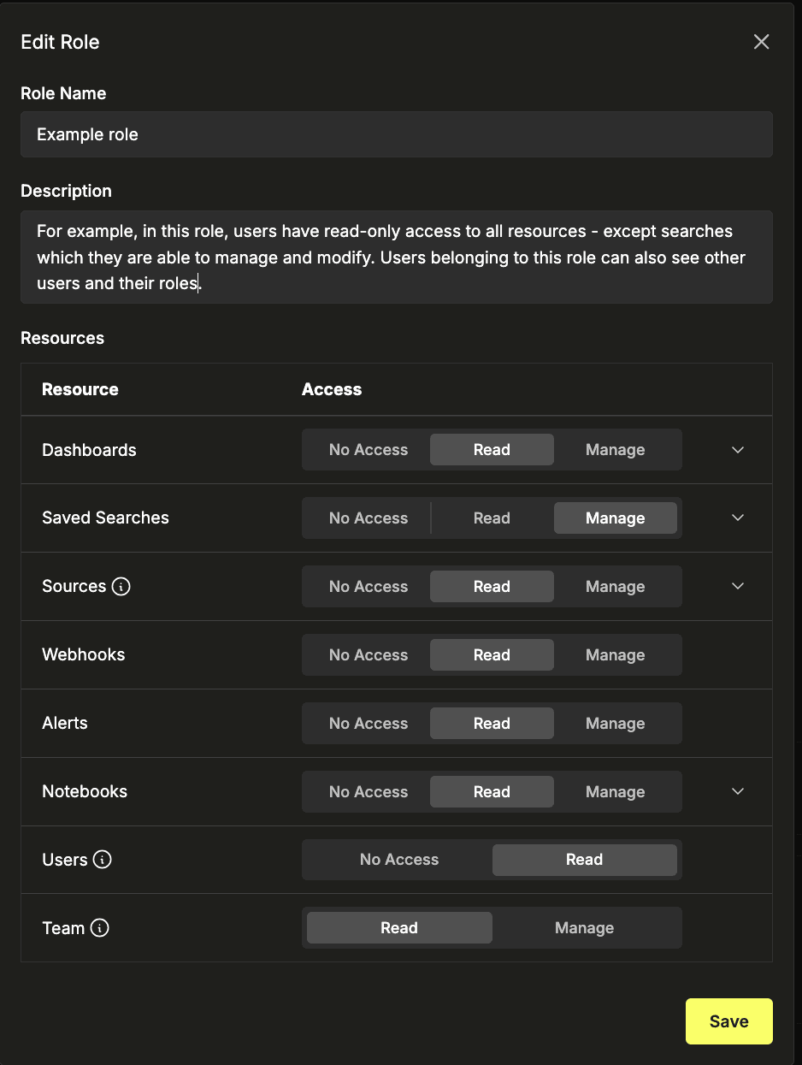The width and height of the screenshot is (802, 1065).
Task: Click inside the Description text area
Action: 396,257
